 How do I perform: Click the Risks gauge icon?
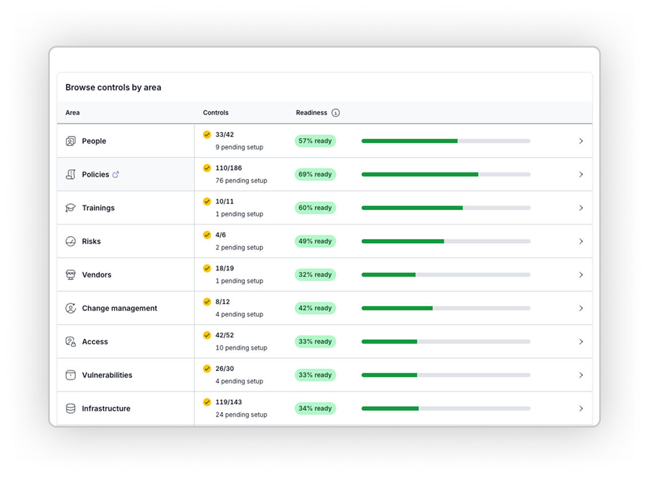pyautogui.click(x=70, y=241)
